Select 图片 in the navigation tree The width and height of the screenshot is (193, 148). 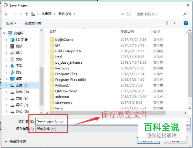19,53
